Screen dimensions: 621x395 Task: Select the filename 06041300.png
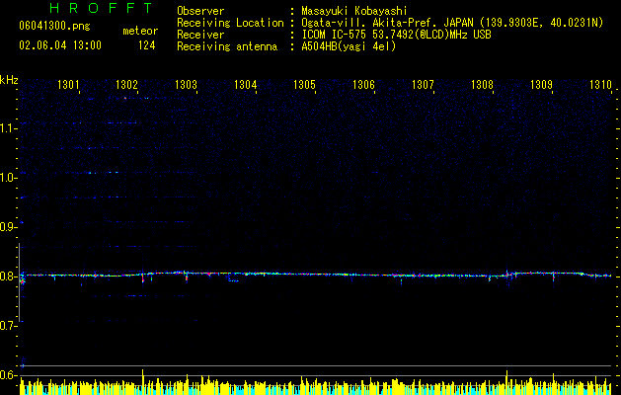click(x=54, y=26)
